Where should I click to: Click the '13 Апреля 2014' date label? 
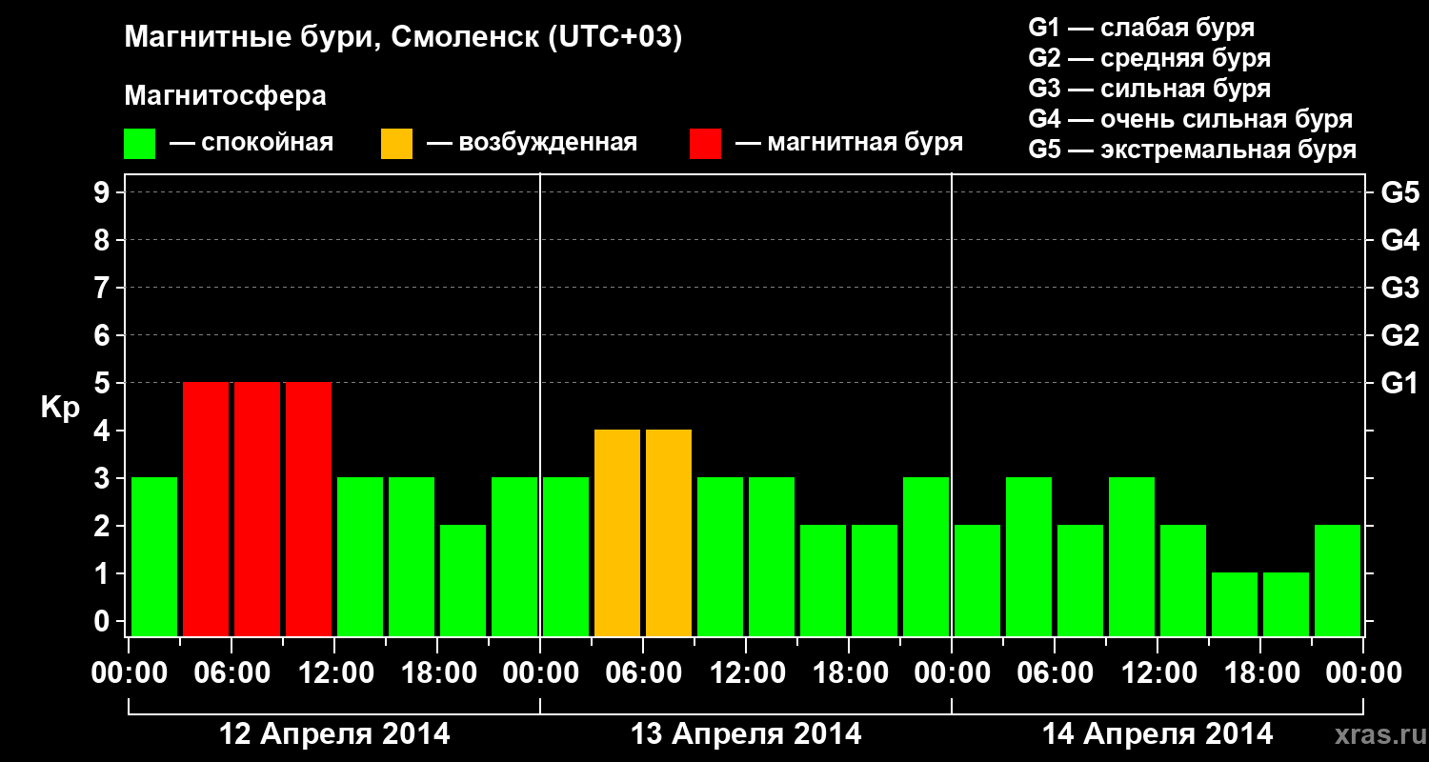pyautogui.click(x=746, y=734)
